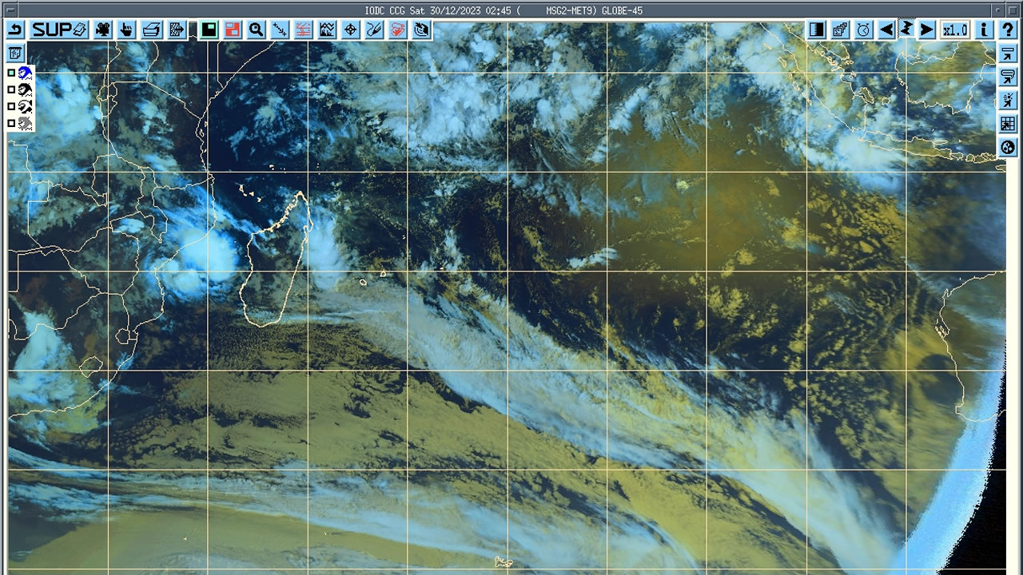Select the pointing hand tool
Viewport: 1023px width, 575px height.
(x=126, y=30)
